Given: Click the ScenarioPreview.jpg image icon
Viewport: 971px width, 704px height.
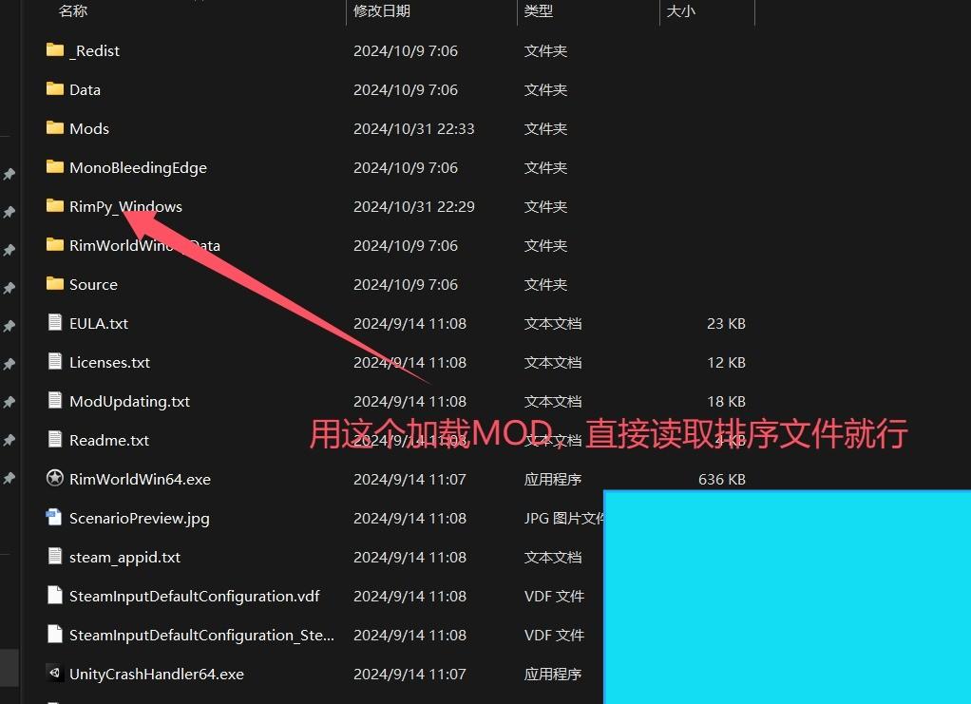Looking at the screenshot, I should (54, 517).
